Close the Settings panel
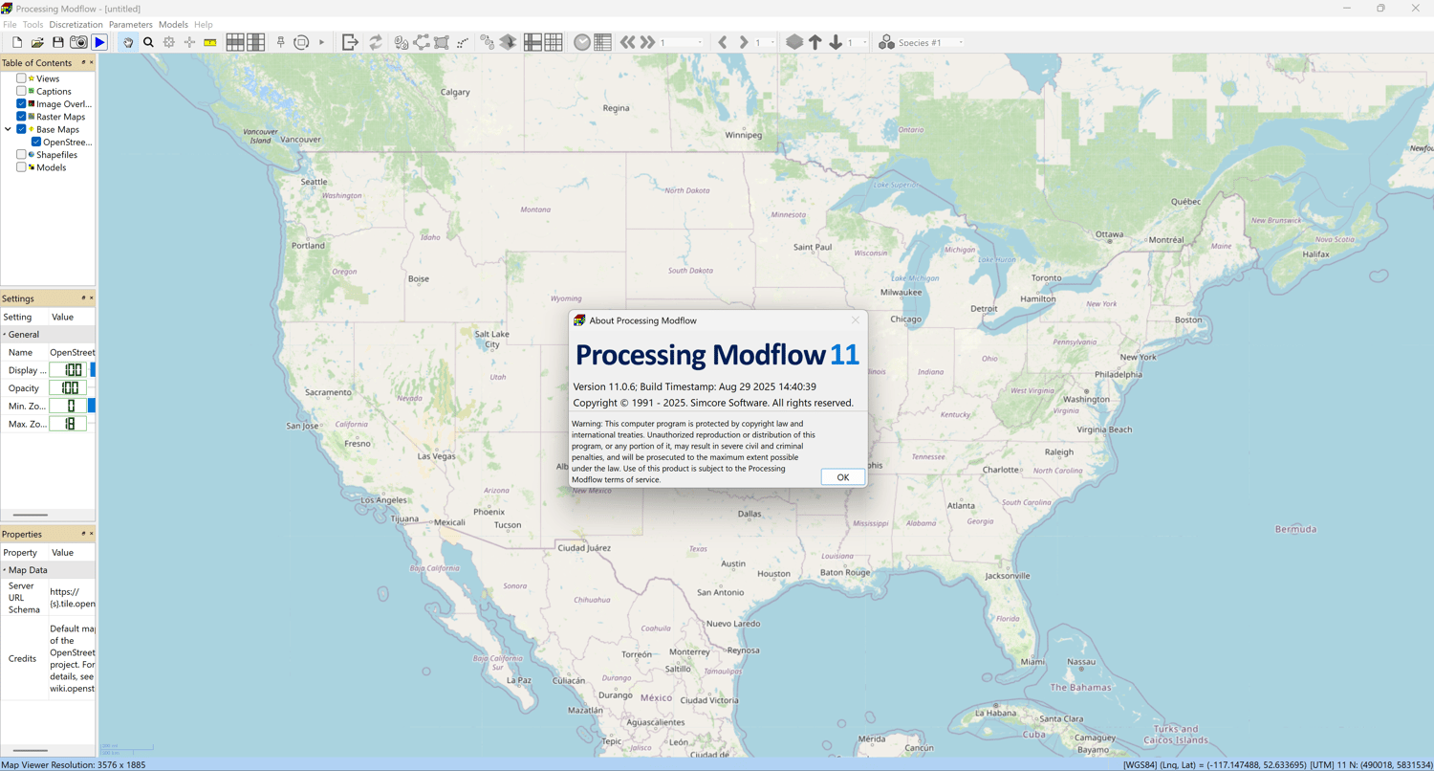The height and width of the screenshot is (771, 1434). [92, 298]
